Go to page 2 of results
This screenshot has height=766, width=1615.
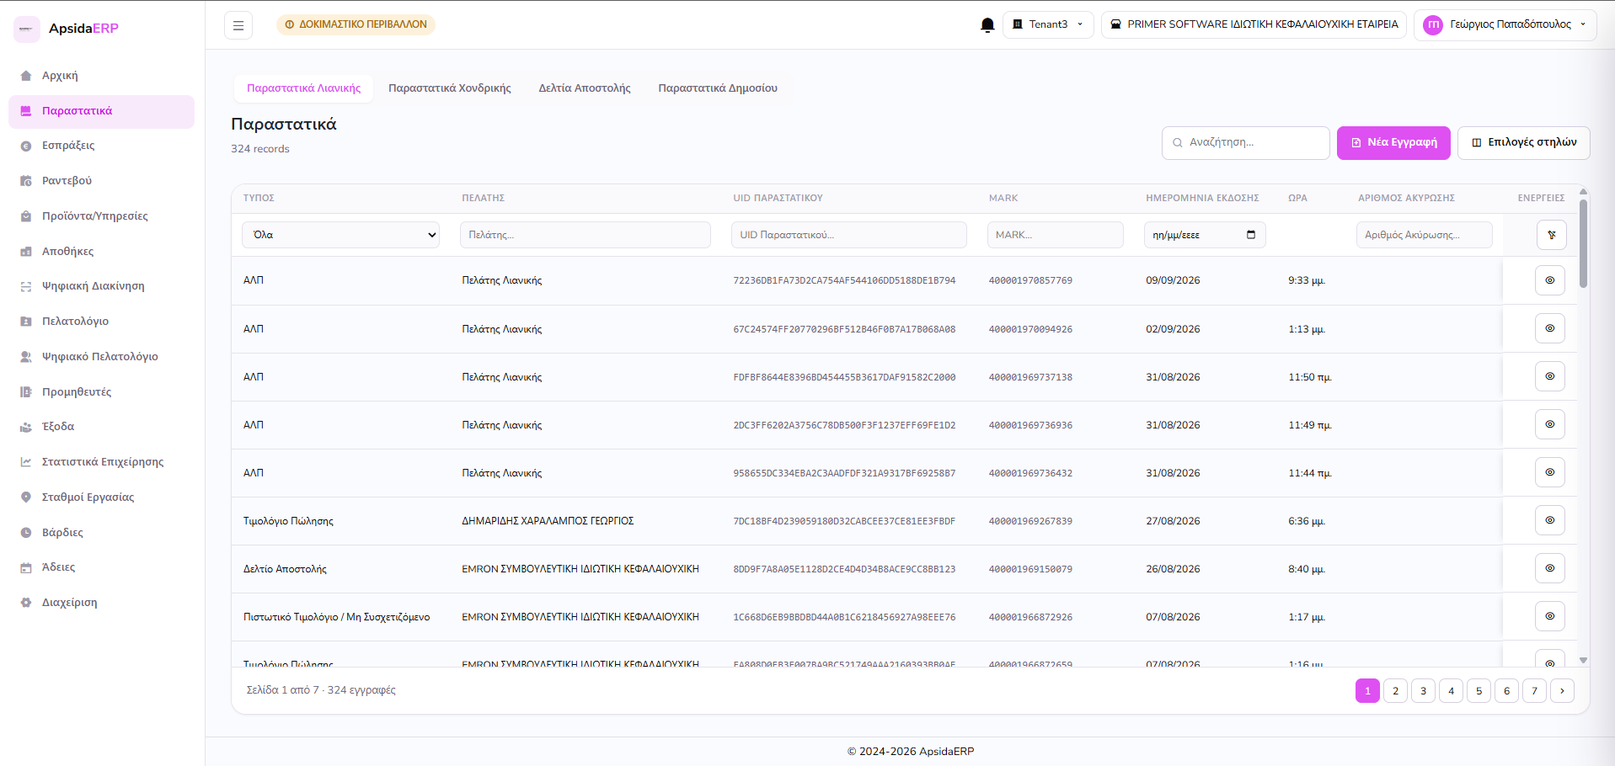click(x=1395, y=691)
